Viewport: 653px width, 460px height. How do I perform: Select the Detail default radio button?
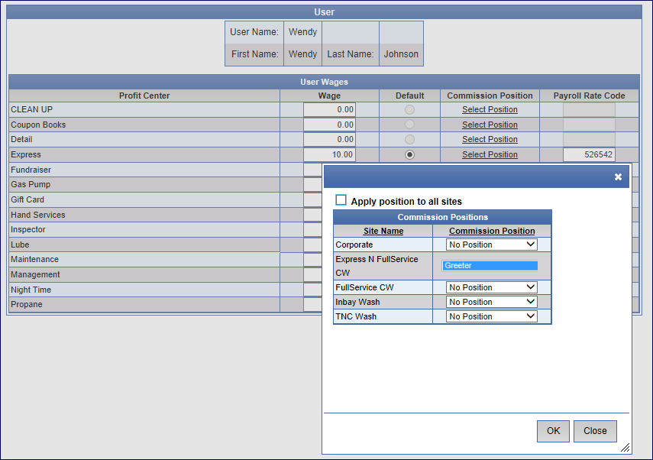(409, 139)
